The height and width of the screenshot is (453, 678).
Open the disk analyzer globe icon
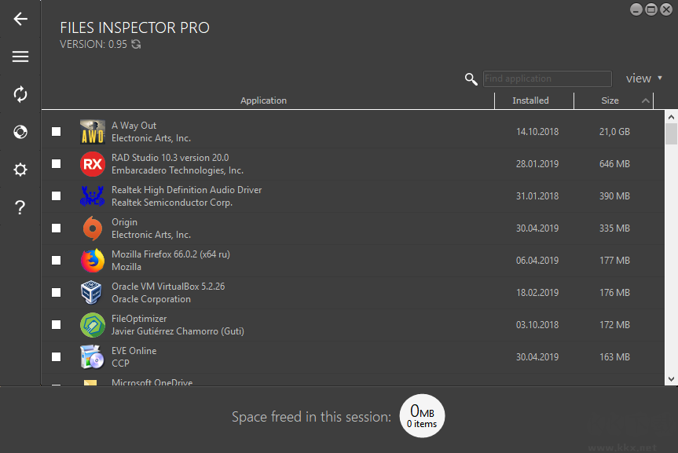coord(20,132)
